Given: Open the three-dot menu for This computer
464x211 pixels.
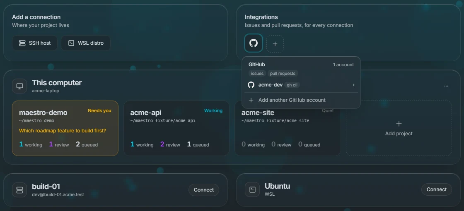Looking at the screenshot, I should point(446,86).
